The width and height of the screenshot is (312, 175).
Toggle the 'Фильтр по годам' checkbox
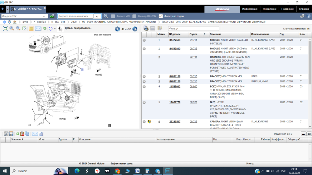(161, 16)
